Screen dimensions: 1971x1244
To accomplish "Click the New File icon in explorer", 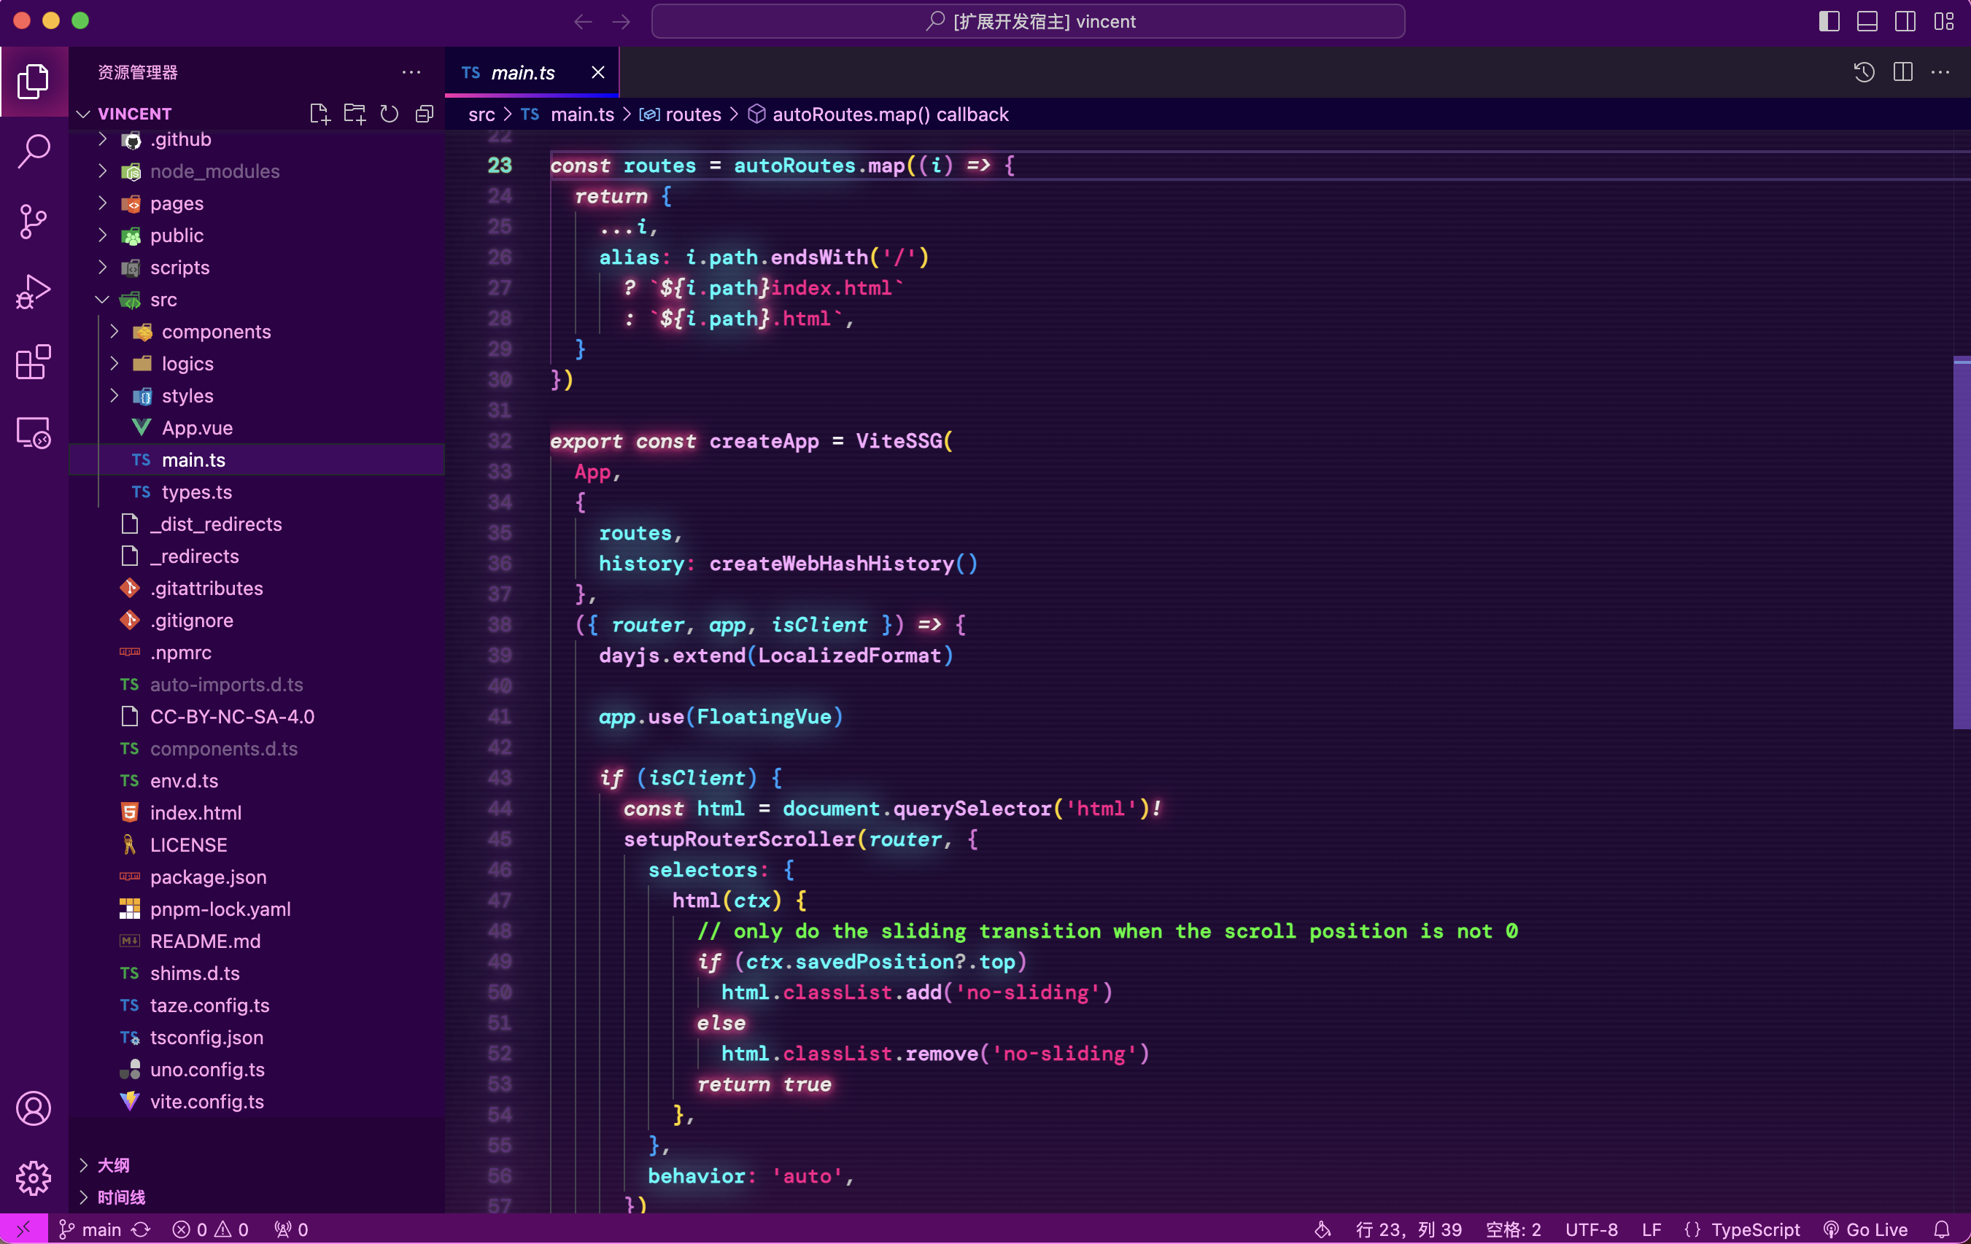I will 320,114.
